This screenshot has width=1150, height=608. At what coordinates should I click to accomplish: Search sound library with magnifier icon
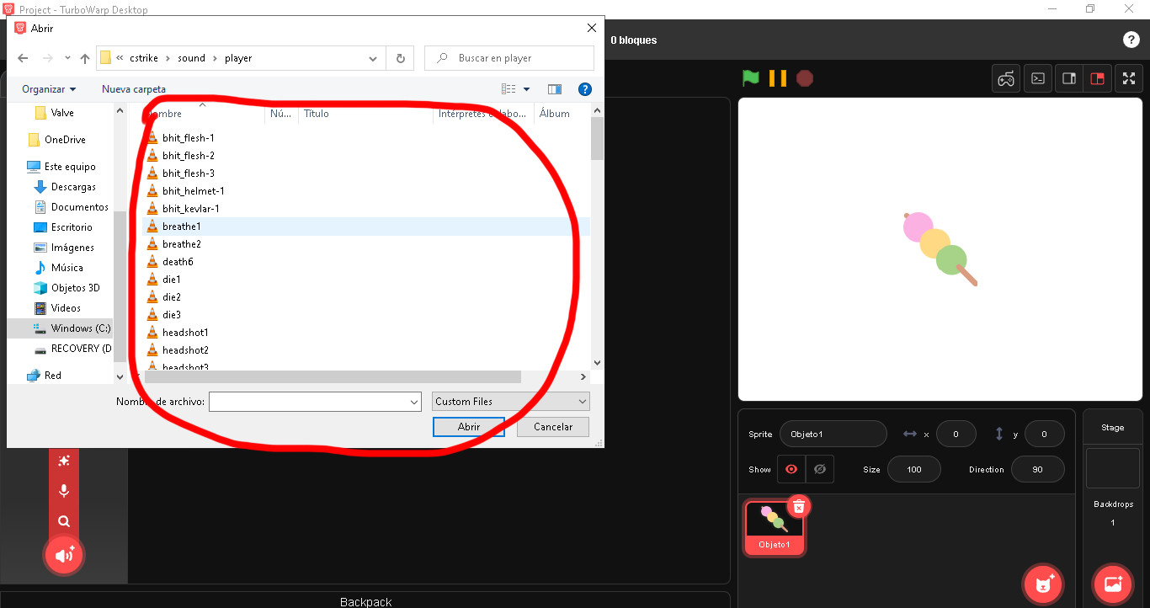[x=64, y=521]
